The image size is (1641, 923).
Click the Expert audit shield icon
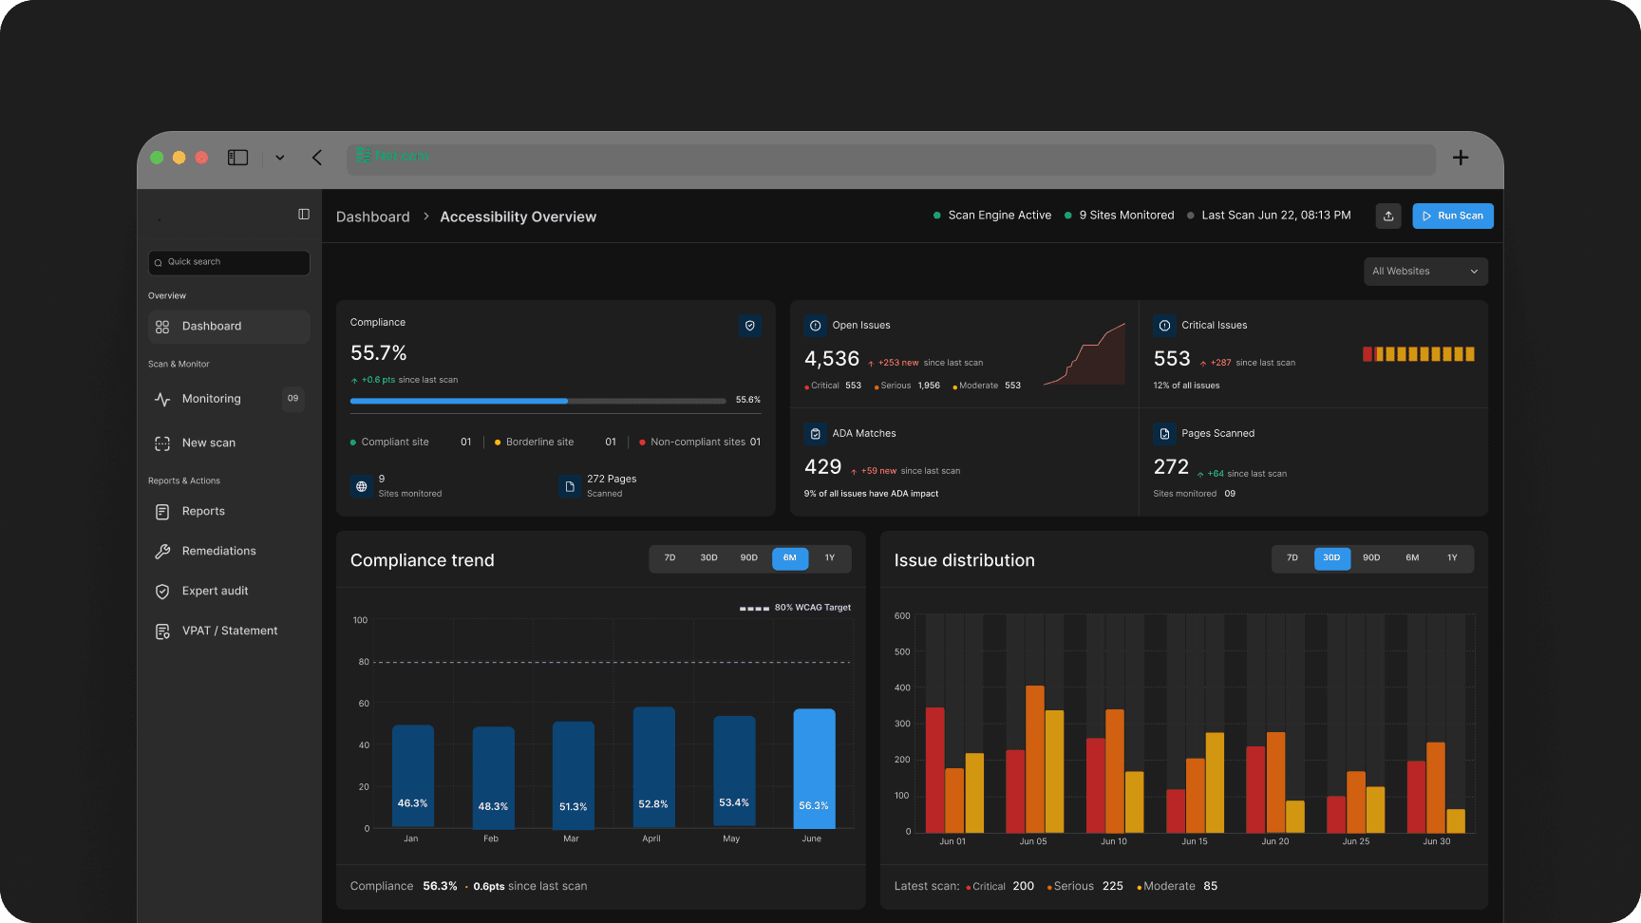click(162, 592)
